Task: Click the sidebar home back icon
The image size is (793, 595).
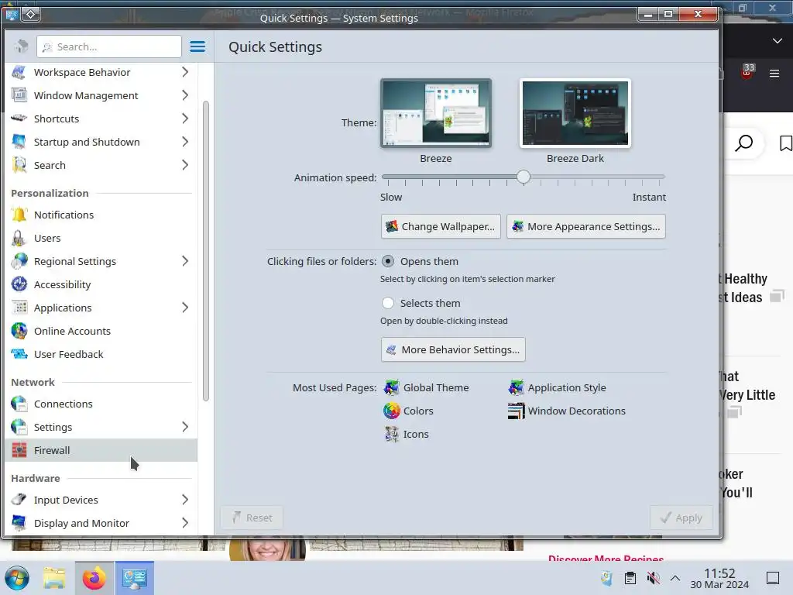Action: (21, 46)
